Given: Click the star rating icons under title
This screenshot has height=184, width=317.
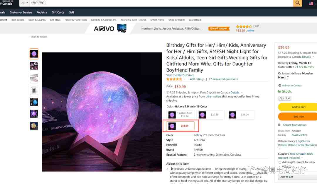Looking at the screenshot, I should [174, 79].
